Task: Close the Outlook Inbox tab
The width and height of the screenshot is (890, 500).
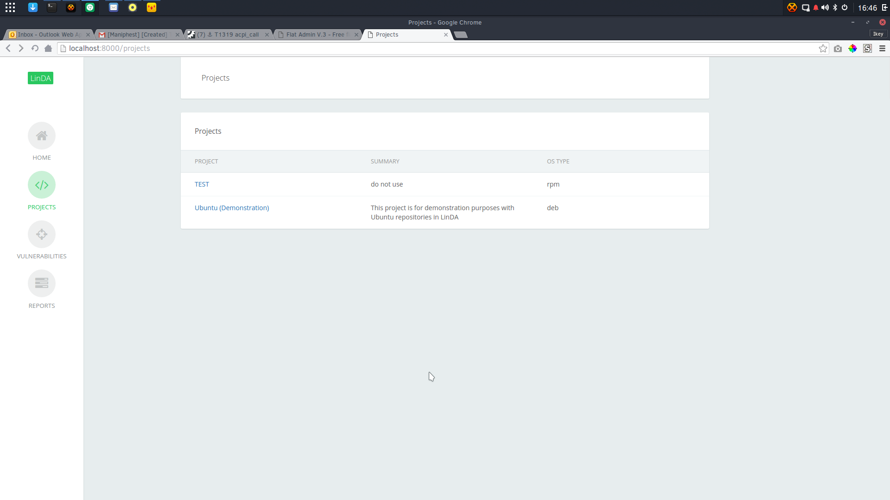Action: click(88, 35)
